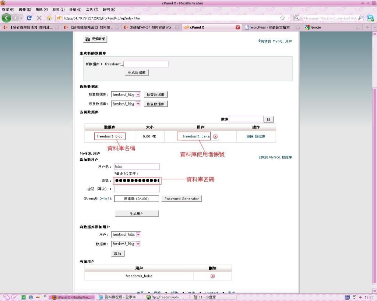Open the user dropdown showing freedom3_baka
This screenshot has width=377, height=301.
tap(138, 234)
